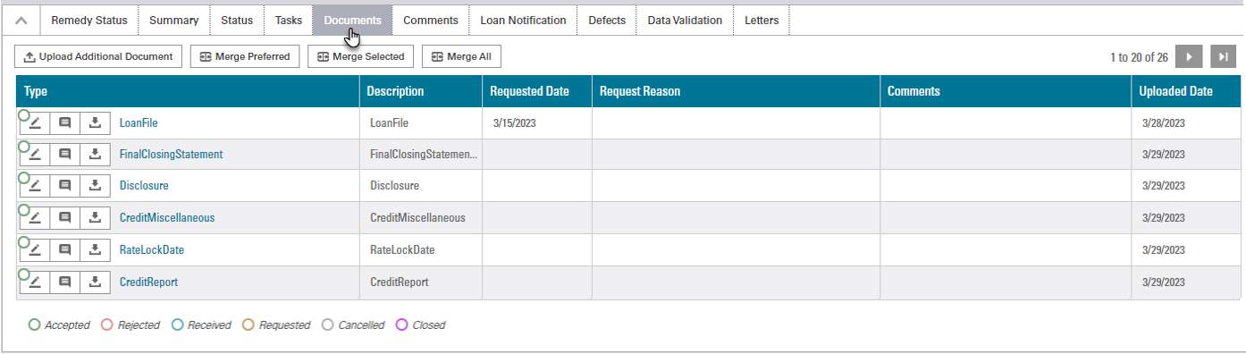Open the FinalClosingStatement link

(x=171, y=155)
